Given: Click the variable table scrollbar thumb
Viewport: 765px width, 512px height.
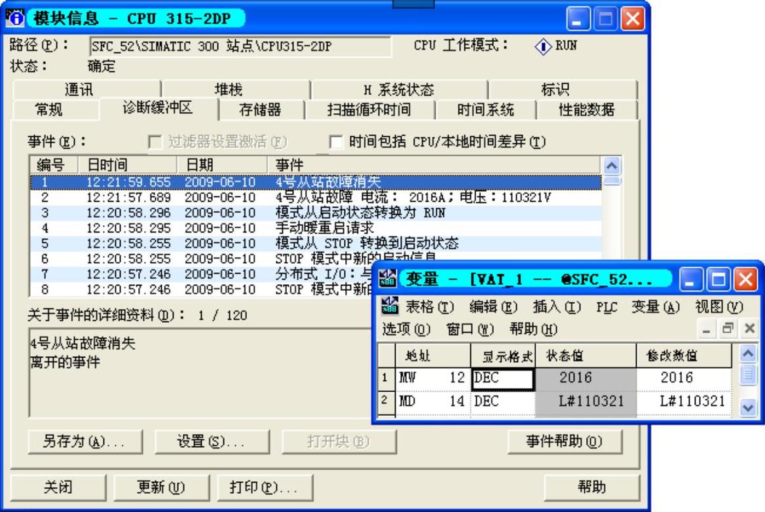Looking at the screenshot, I should click(748, 375).
